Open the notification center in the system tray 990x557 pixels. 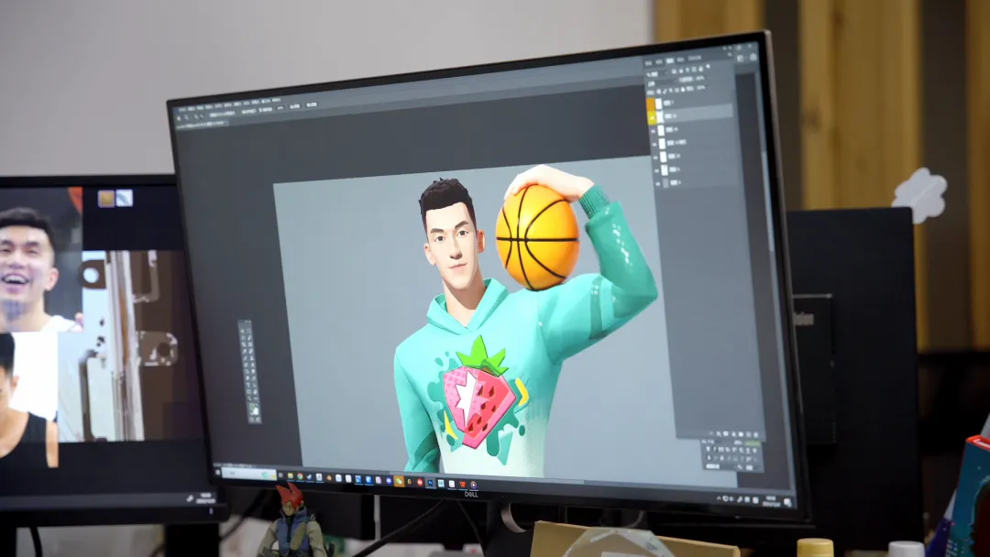[x=787, y=502]
